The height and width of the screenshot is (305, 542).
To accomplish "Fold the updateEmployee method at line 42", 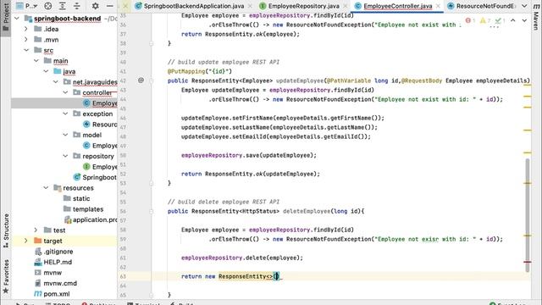I will 152,80.
